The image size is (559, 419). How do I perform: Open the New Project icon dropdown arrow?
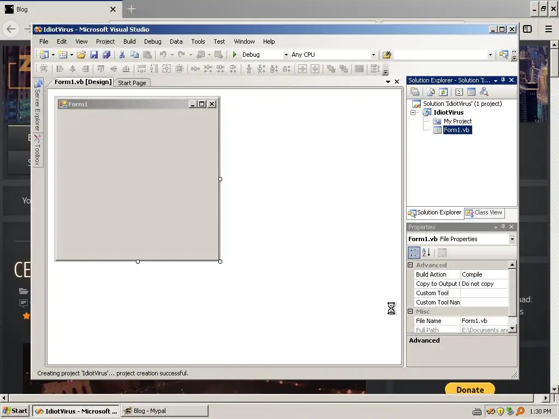pos(53,55)
